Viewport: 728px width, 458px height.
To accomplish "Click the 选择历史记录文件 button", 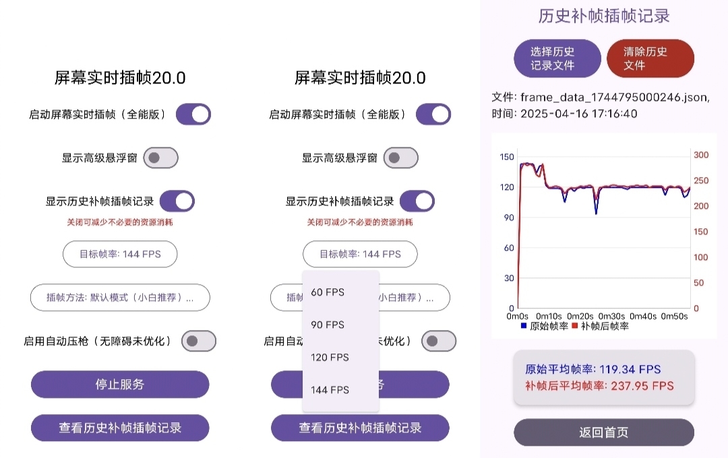I will coord(557,59).
